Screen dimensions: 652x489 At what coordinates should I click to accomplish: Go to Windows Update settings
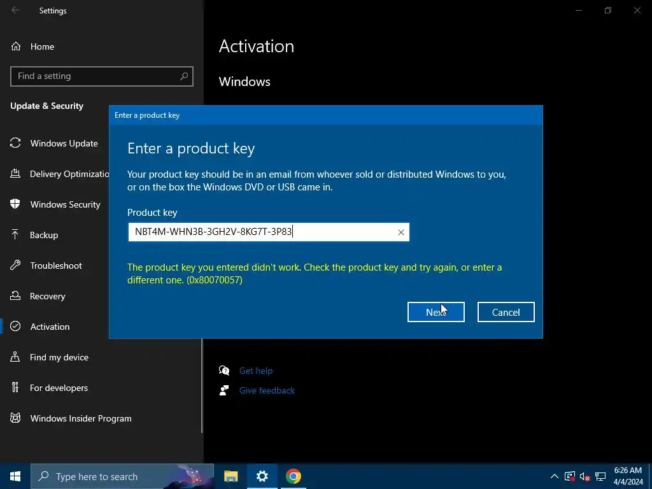64,143
